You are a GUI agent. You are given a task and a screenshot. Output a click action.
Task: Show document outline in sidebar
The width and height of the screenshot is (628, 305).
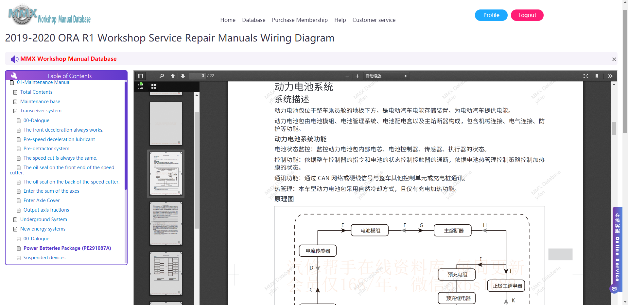(141, 86)
